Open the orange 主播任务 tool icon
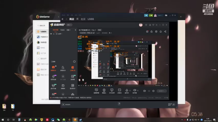The width and height of the screenshot is (218, 122). 72,68
